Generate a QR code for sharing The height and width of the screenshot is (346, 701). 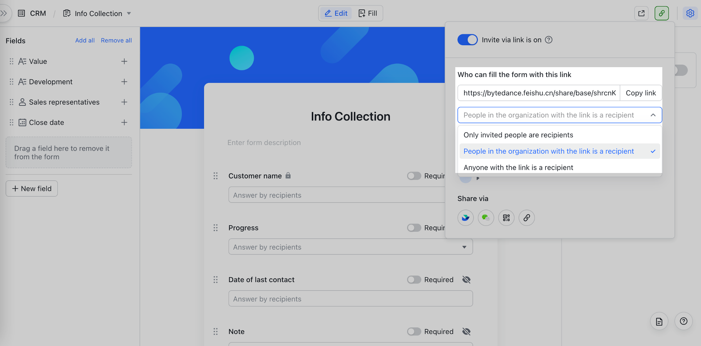pos(506,218)
